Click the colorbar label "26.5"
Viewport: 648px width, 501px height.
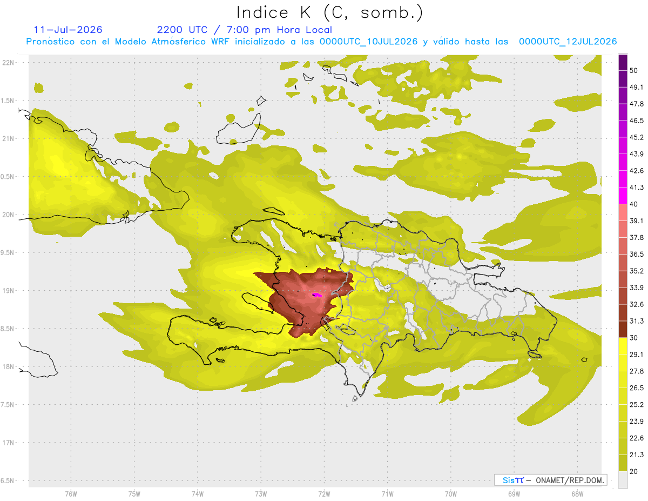point(636,388)
